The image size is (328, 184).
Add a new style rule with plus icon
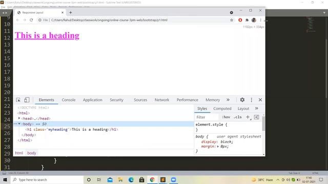(x=248, y=117)
